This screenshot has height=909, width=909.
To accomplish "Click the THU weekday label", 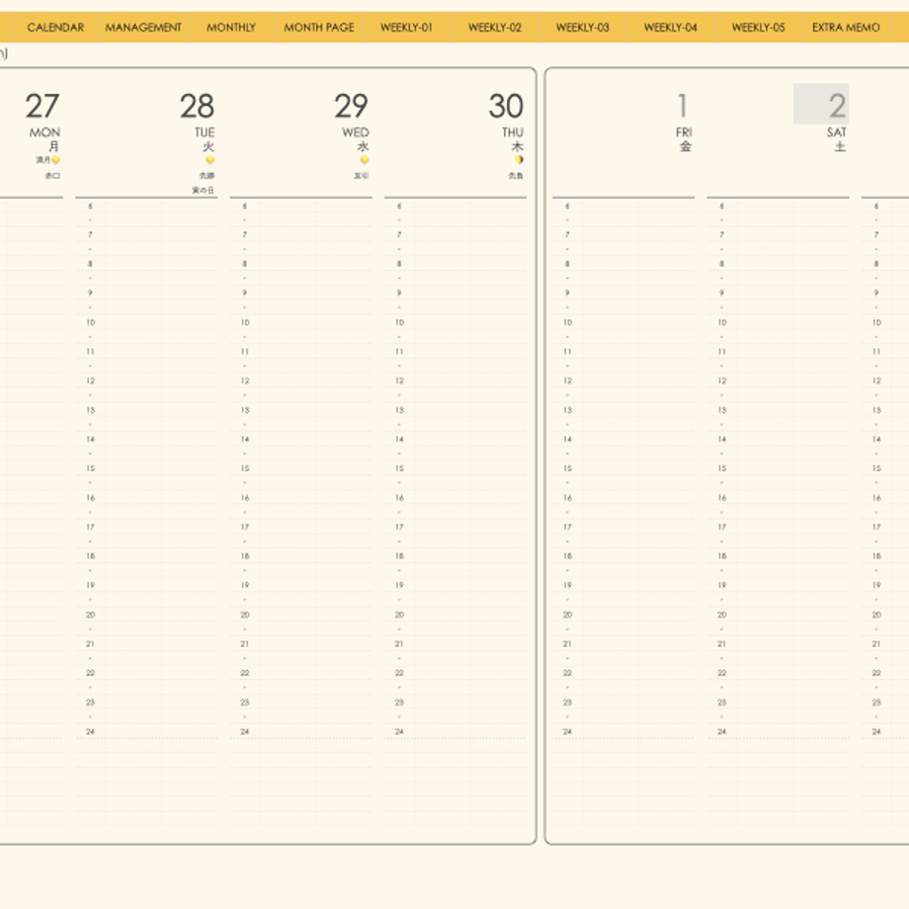I will tap(513, 132).
